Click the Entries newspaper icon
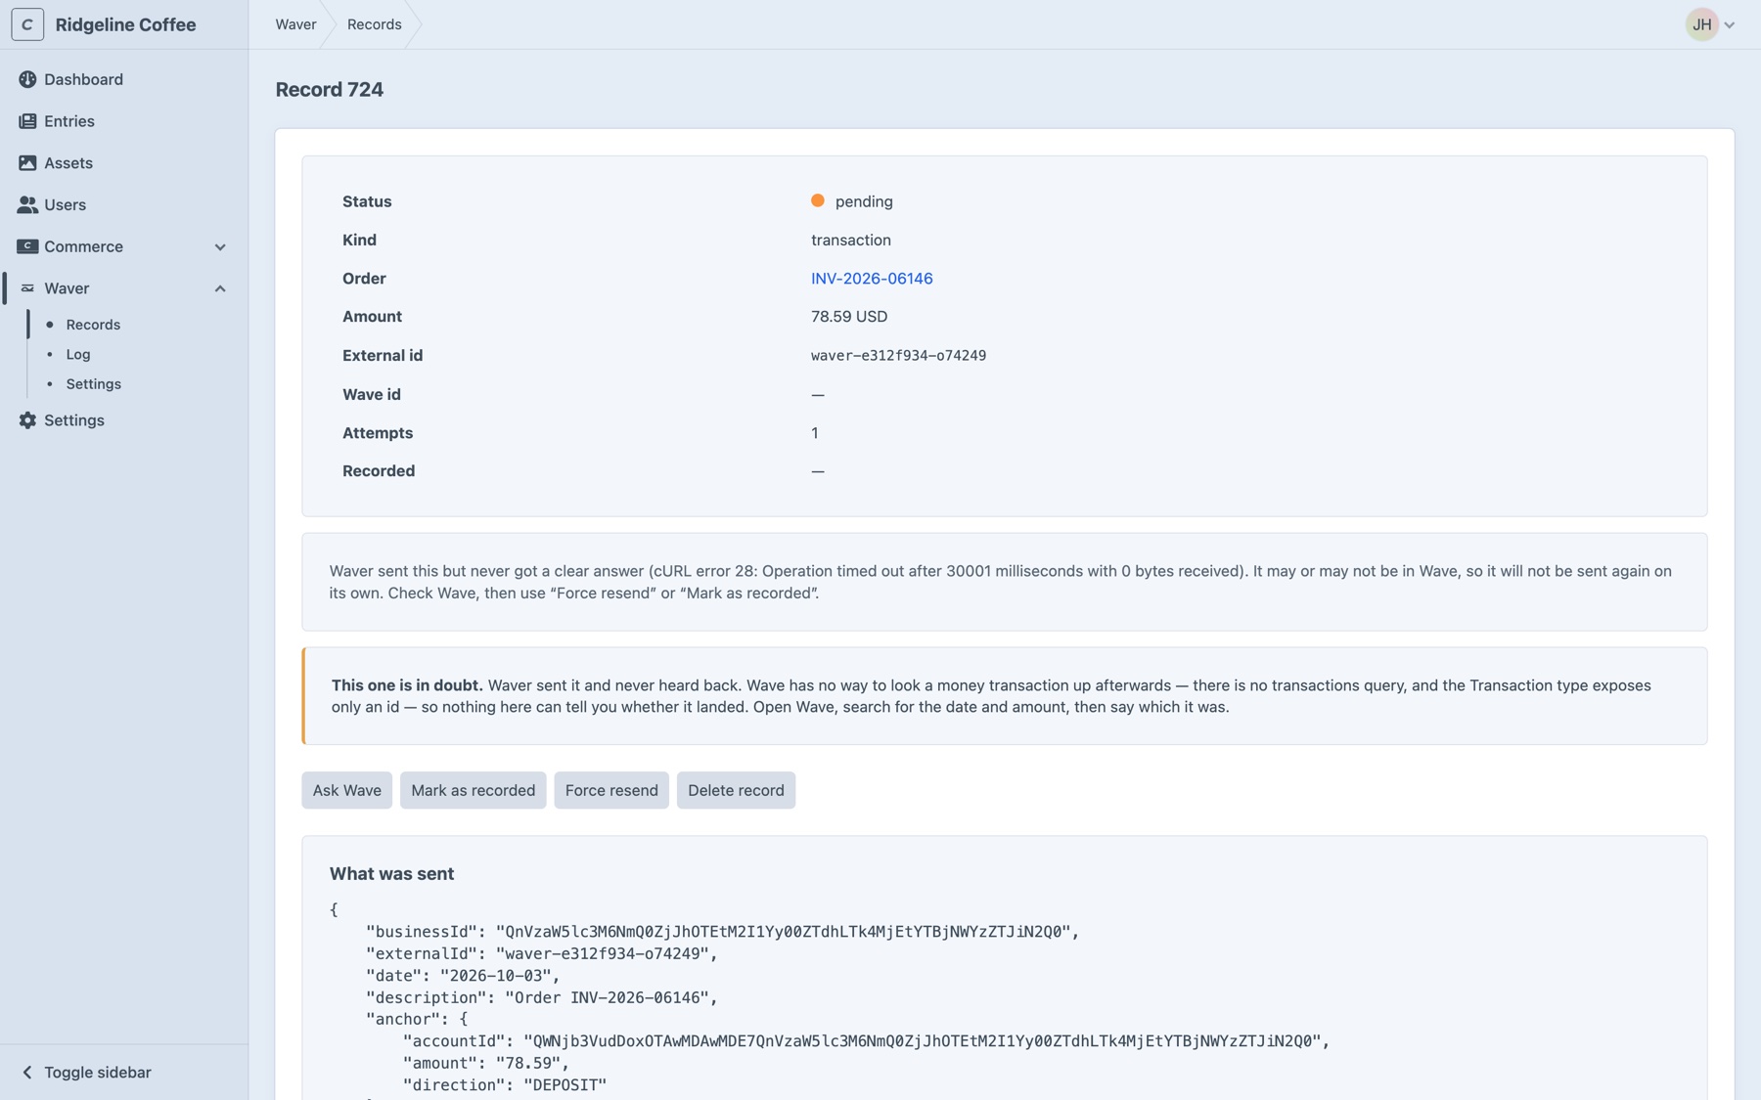This screenshot has height=1100, width=1761. click(27, 121)
